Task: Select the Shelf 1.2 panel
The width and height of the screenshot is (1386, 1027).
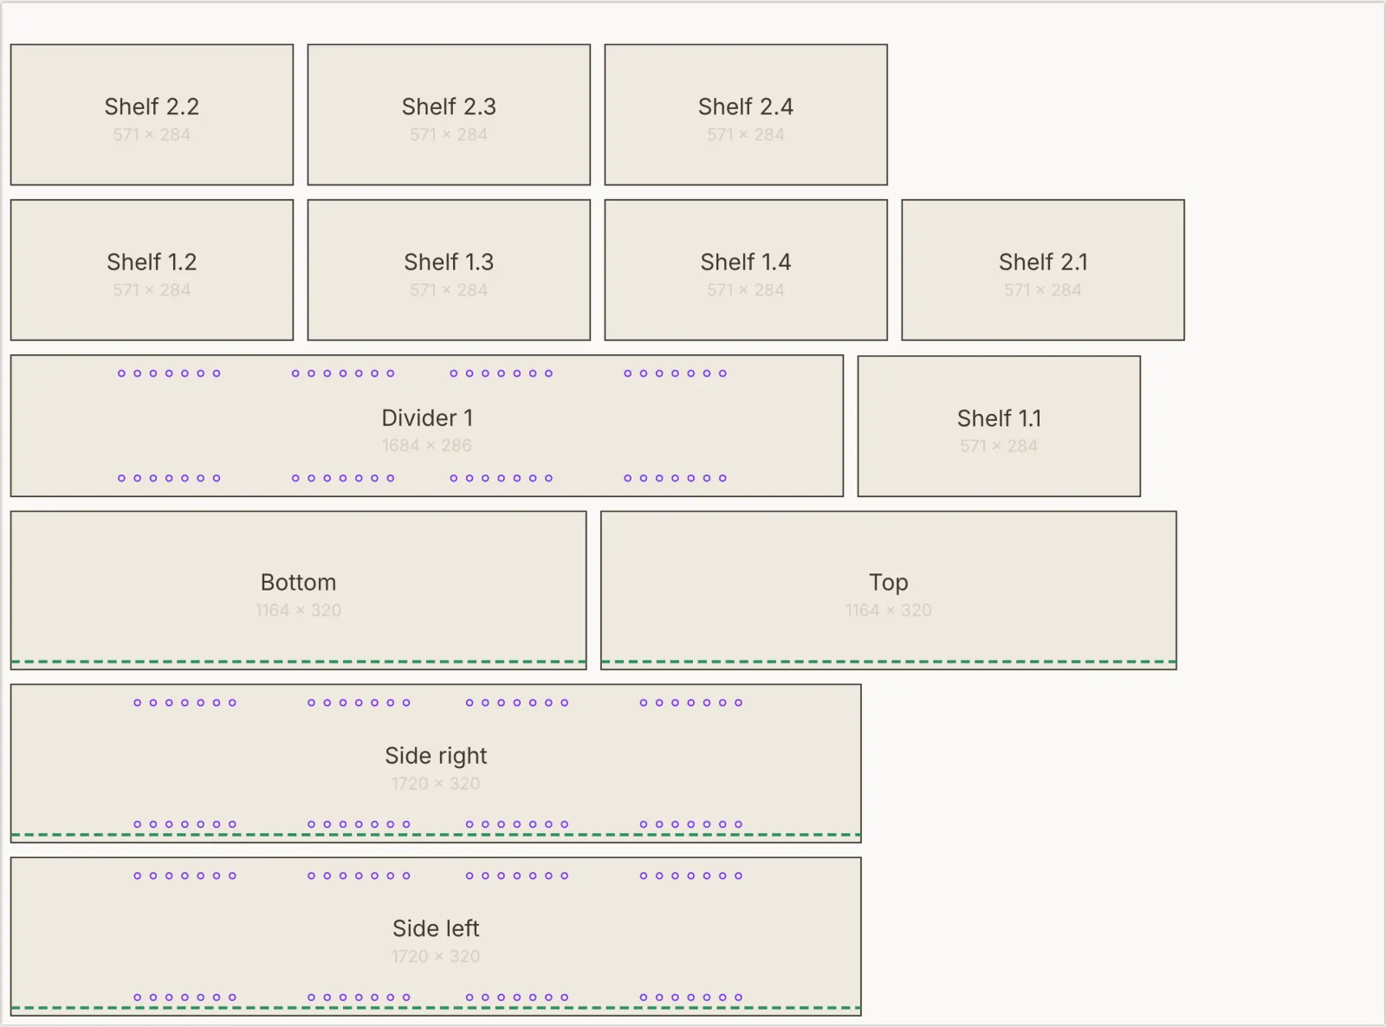Action: click(x=152, y=270)
